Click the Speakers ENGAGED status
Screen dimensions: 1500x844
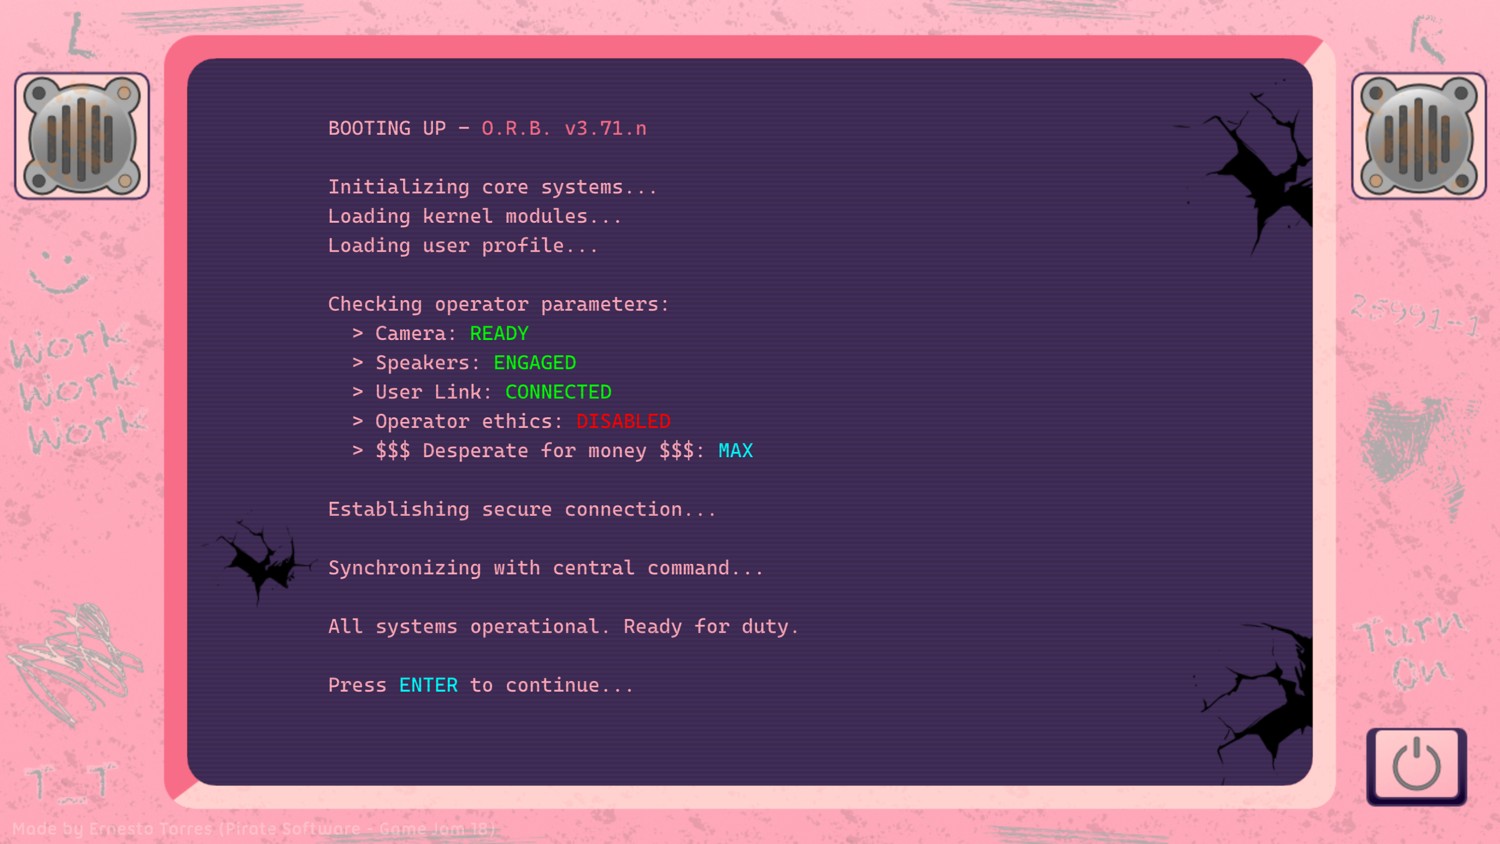[534, 362]
